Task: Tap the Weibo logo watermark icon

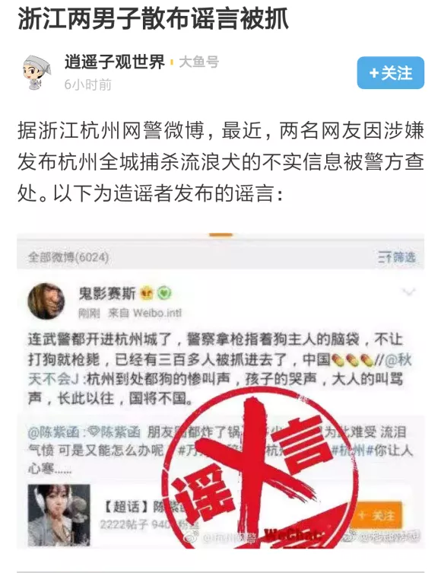Action: pyautogui.click(x=191, y=536)
